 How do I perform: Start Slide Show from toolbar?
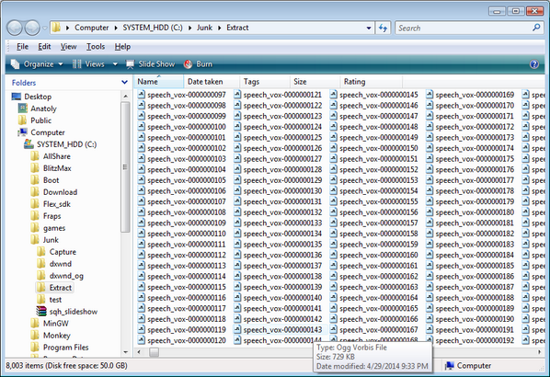[150, 64]
